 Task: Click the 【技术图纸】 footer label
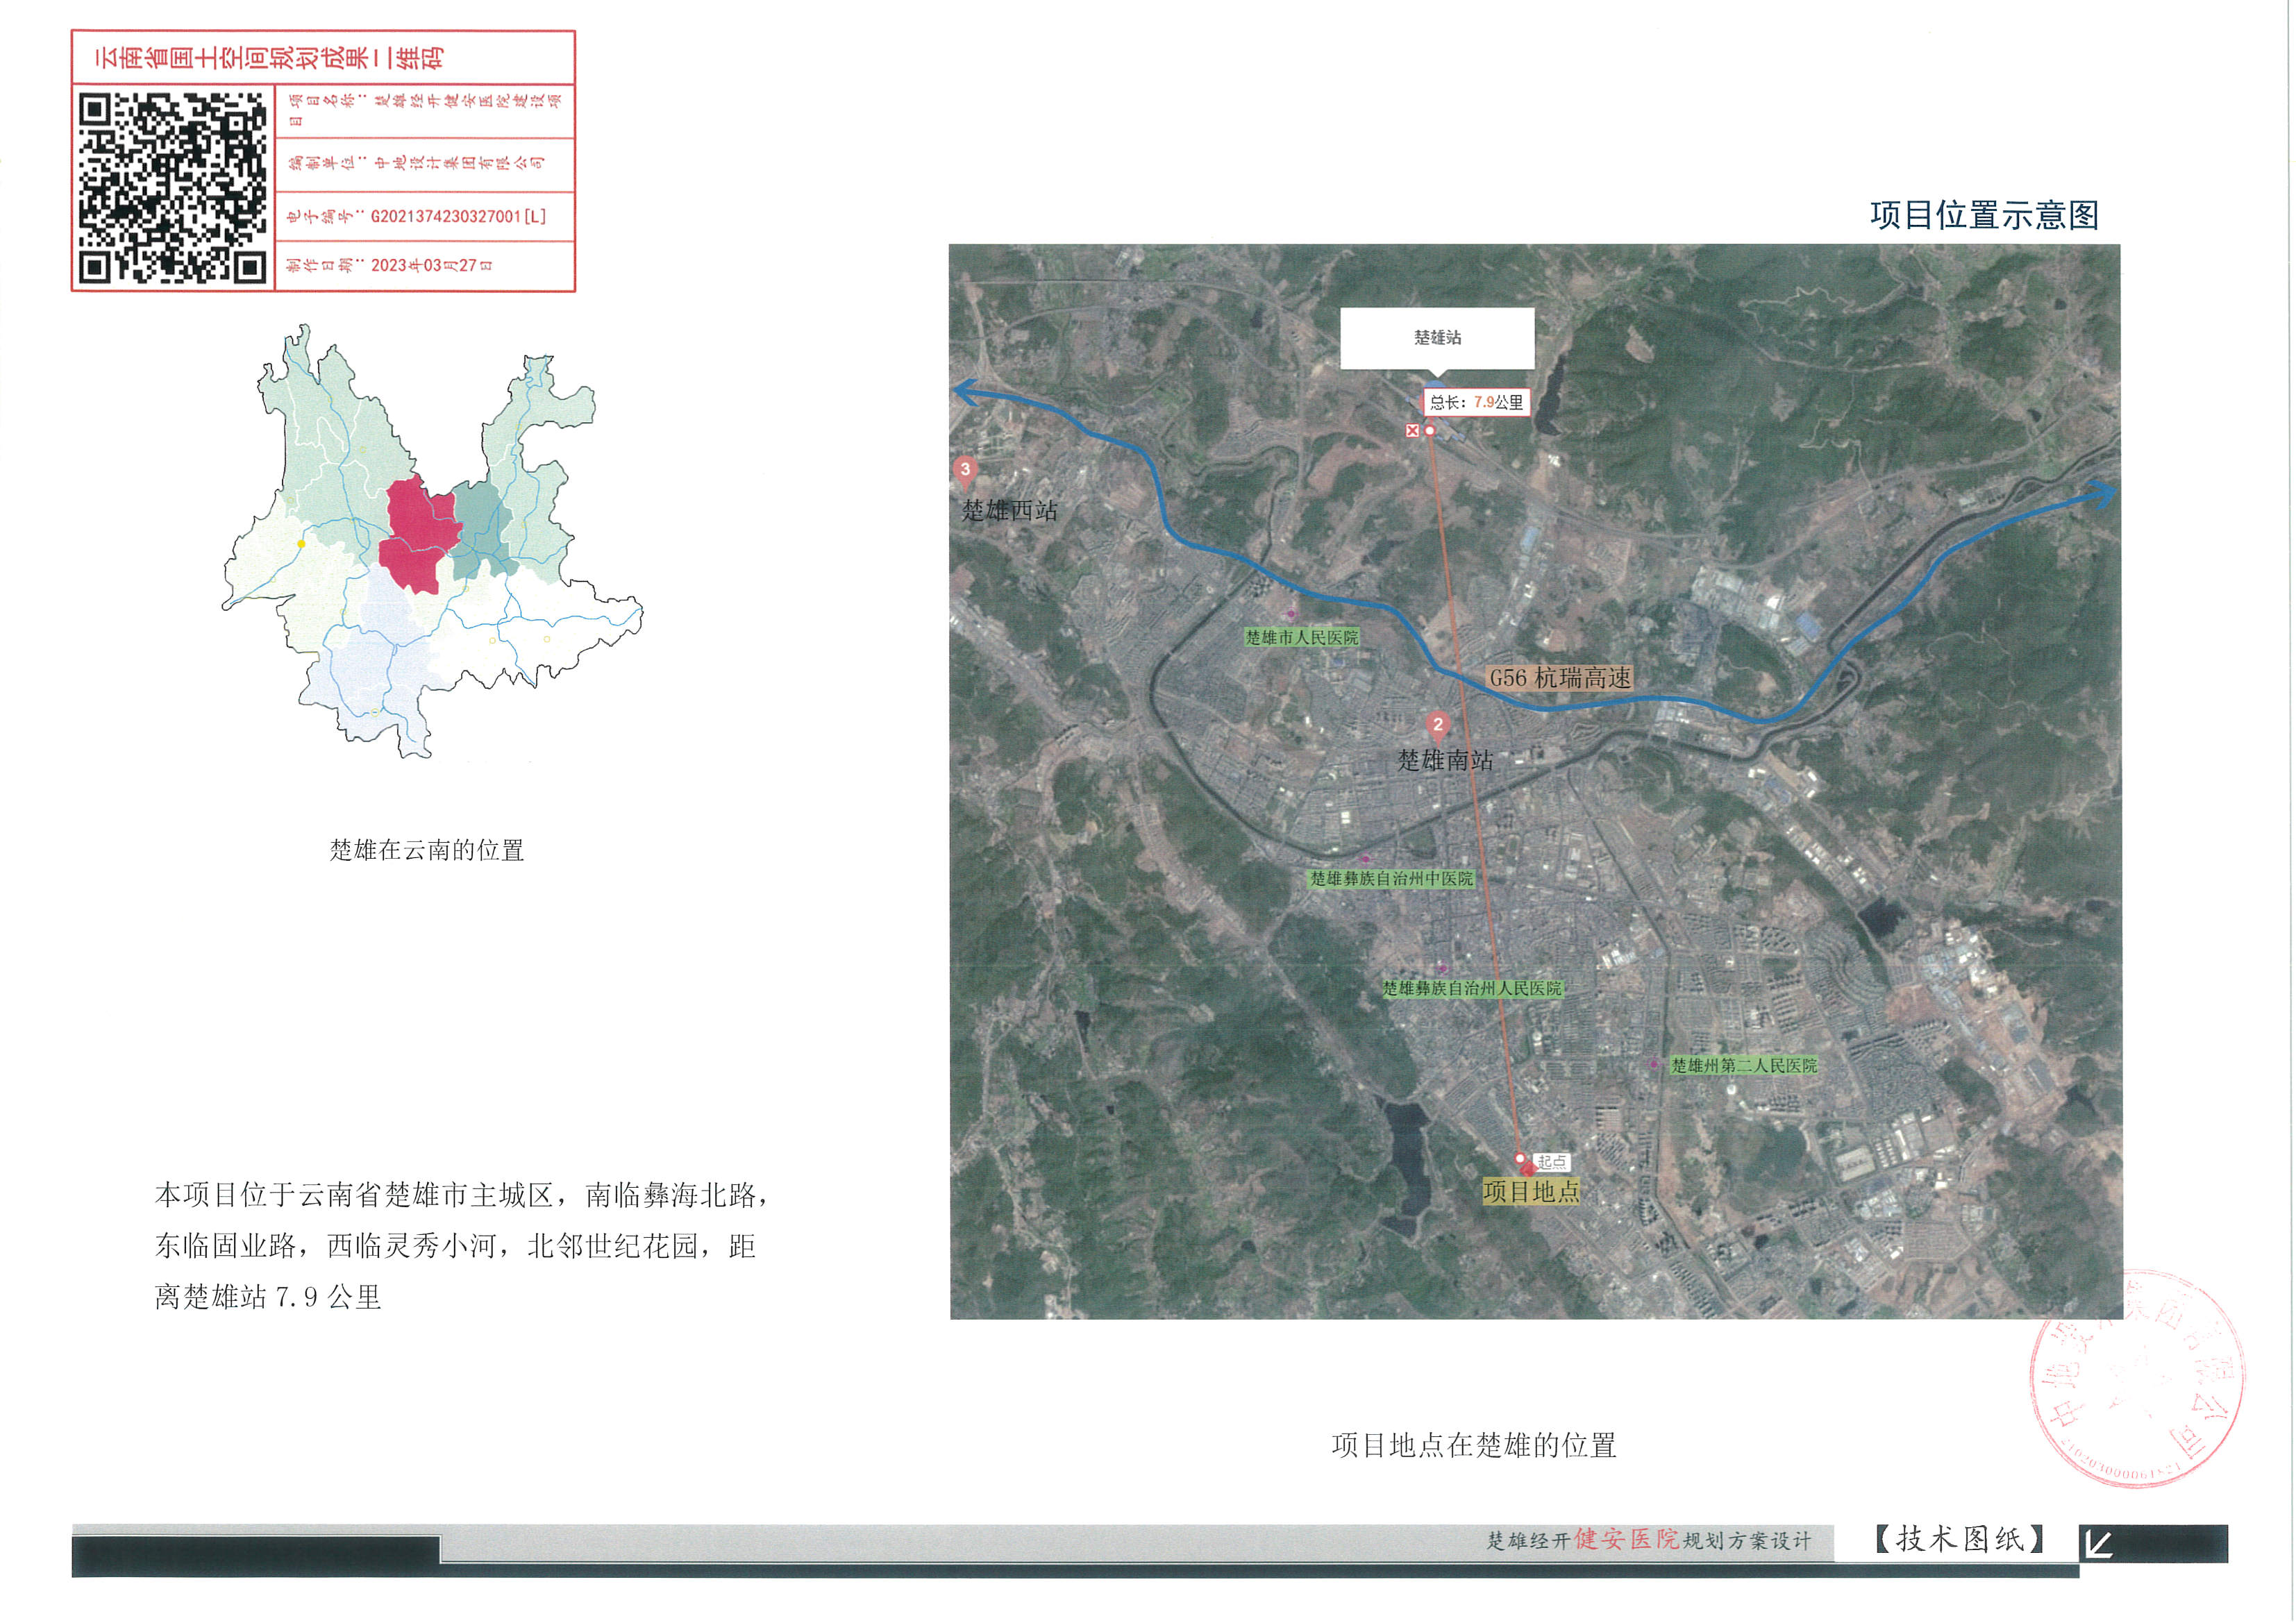click(x=1959, y=1539)
